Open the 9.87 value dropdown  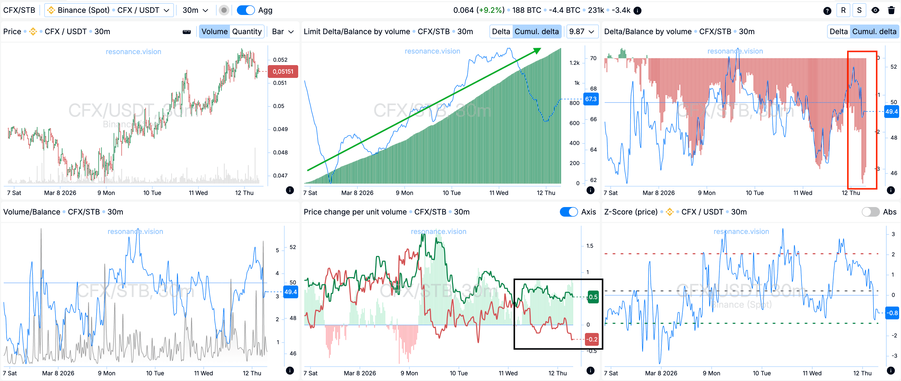click(582, 31)
